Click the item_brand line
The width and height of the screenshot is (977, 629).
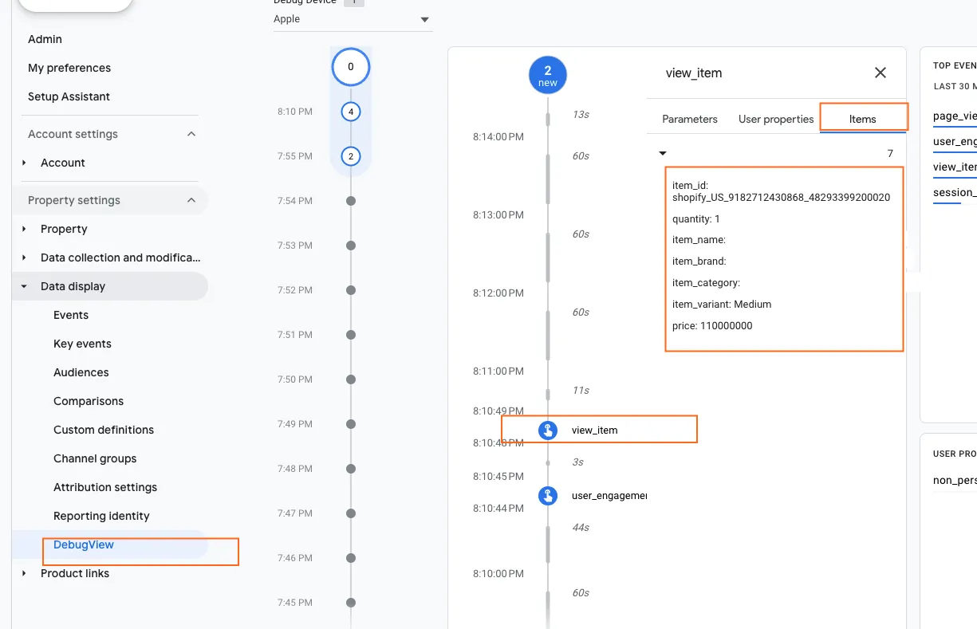[699, 261]
